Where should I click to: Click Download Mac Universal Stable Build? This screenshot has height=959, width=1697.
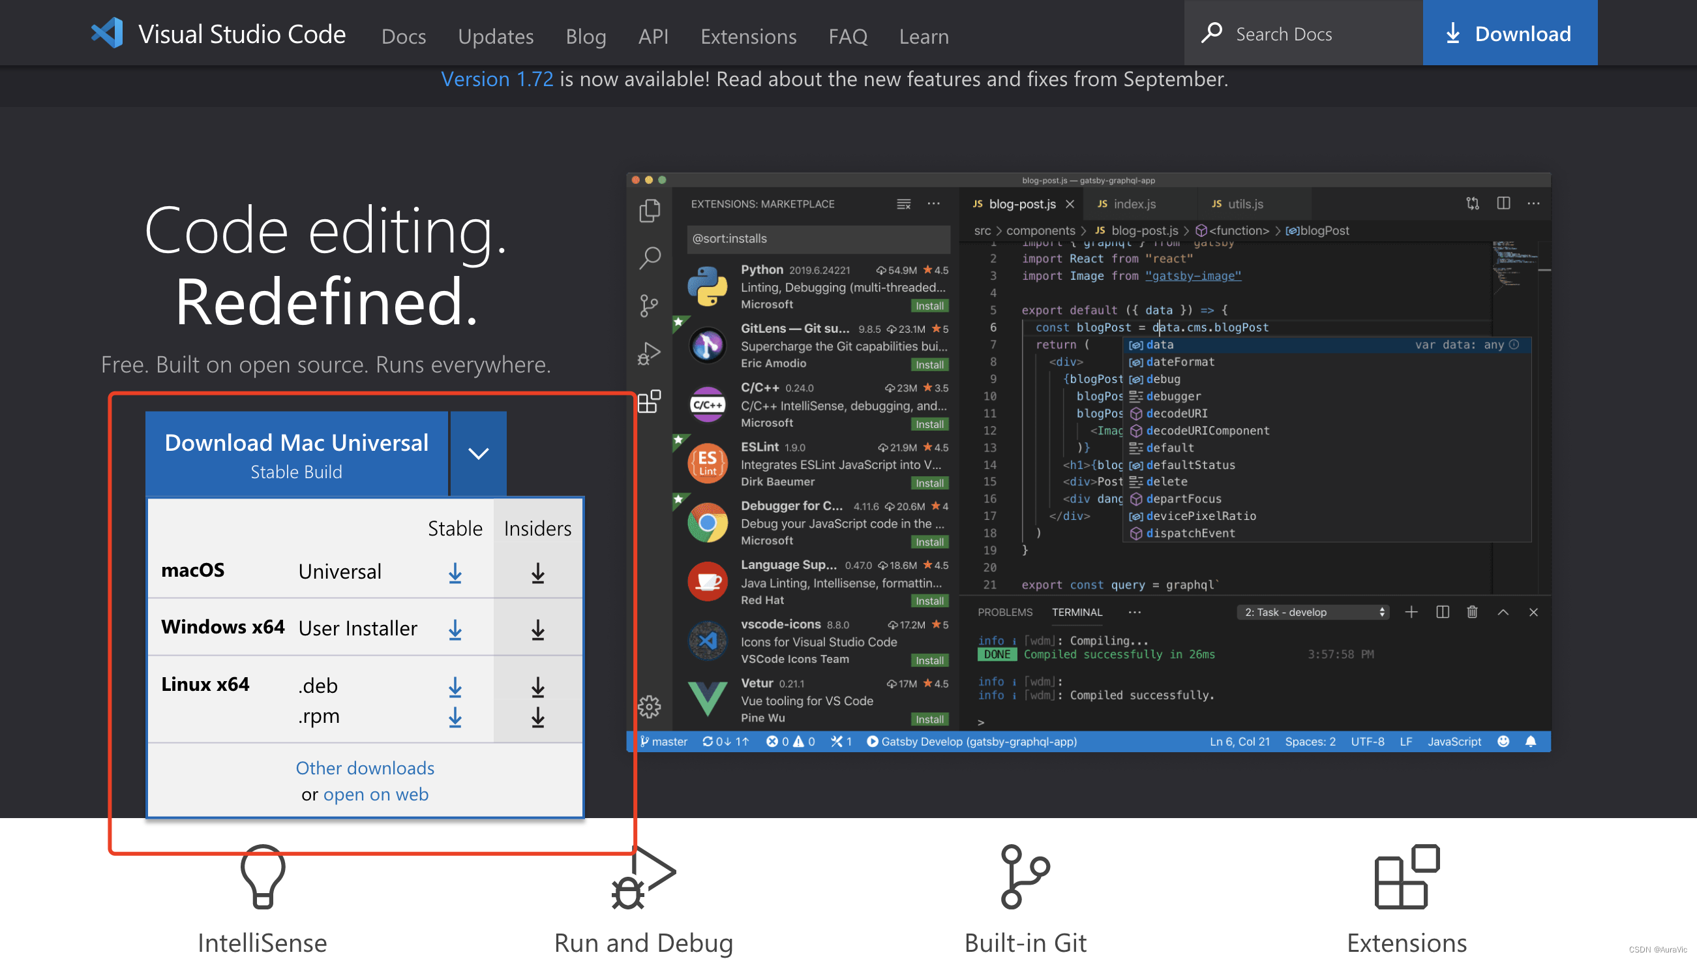[297, 453]
